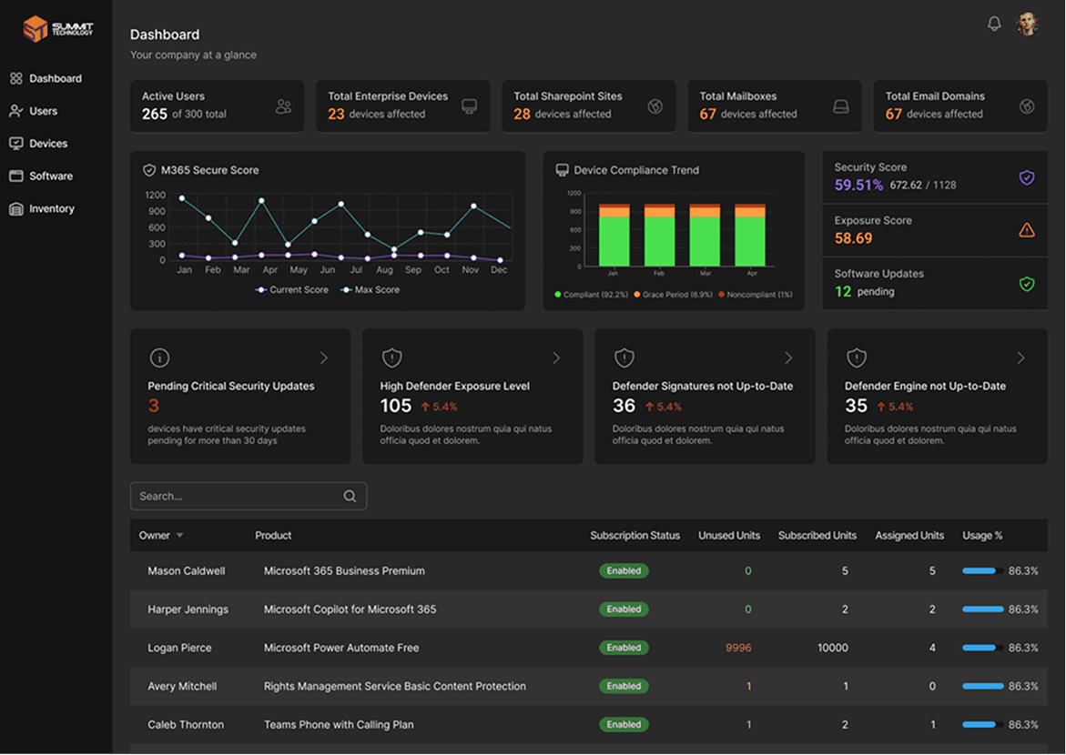
Task: Click the Exposure Score warning triangle icon
Action: (1027, 230)
